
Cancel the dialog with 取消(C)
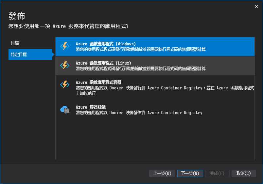pos(244,173)
